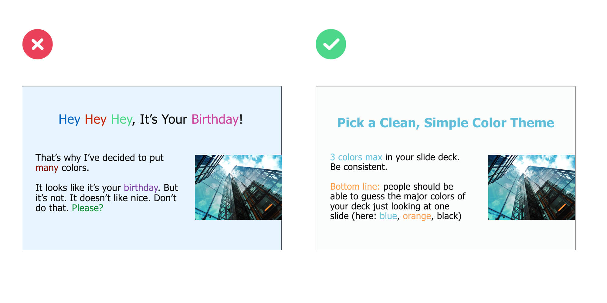Click the text 'Be consistent.'
The width and height of the screenshot is (607, 303).
tap(359, 167)
